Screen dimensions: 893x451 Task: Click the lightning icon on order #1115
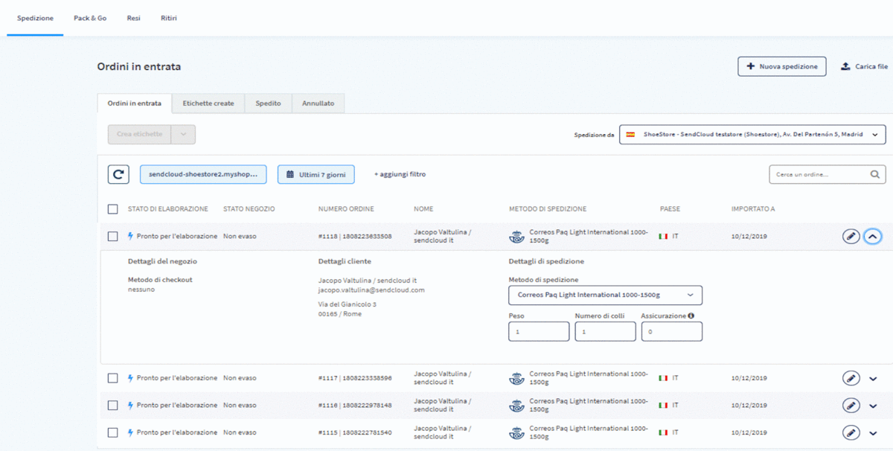pos(131,432)
